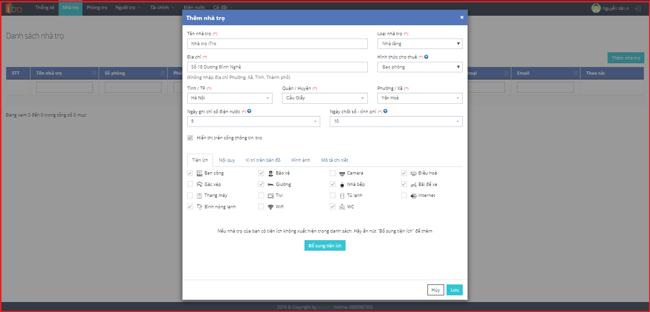Click the Nguyễn Văn A user avatar
The image size is (650, 312).
pos(596,8)
